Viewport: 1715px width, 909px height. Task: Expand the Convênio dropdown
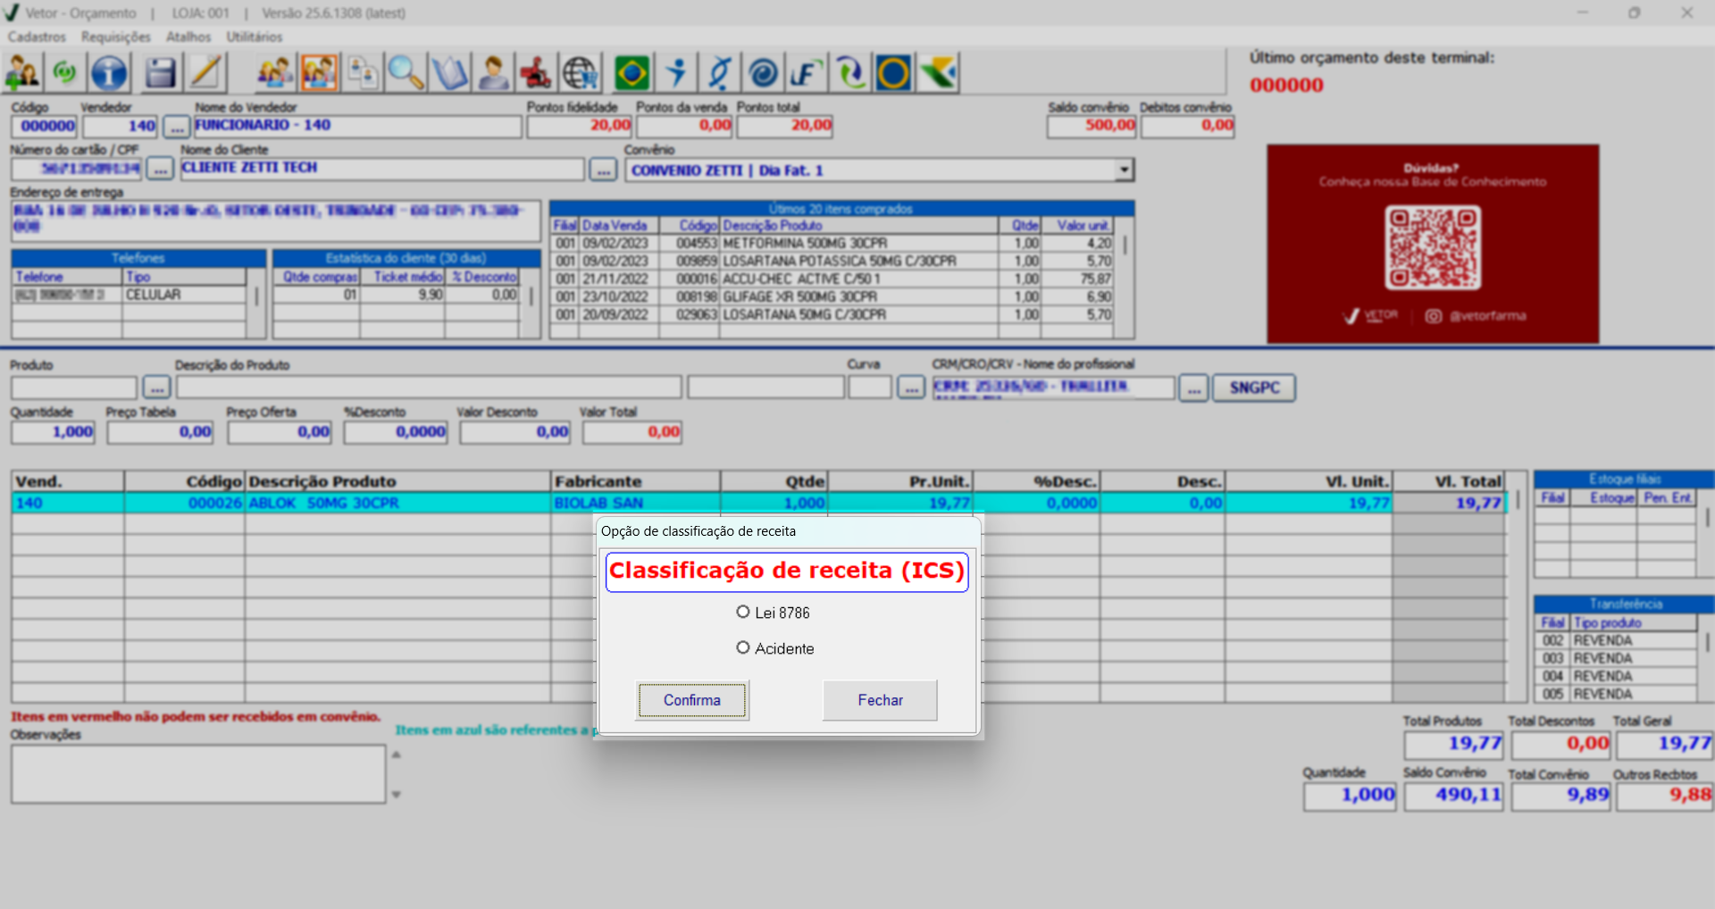(1125, 170)
